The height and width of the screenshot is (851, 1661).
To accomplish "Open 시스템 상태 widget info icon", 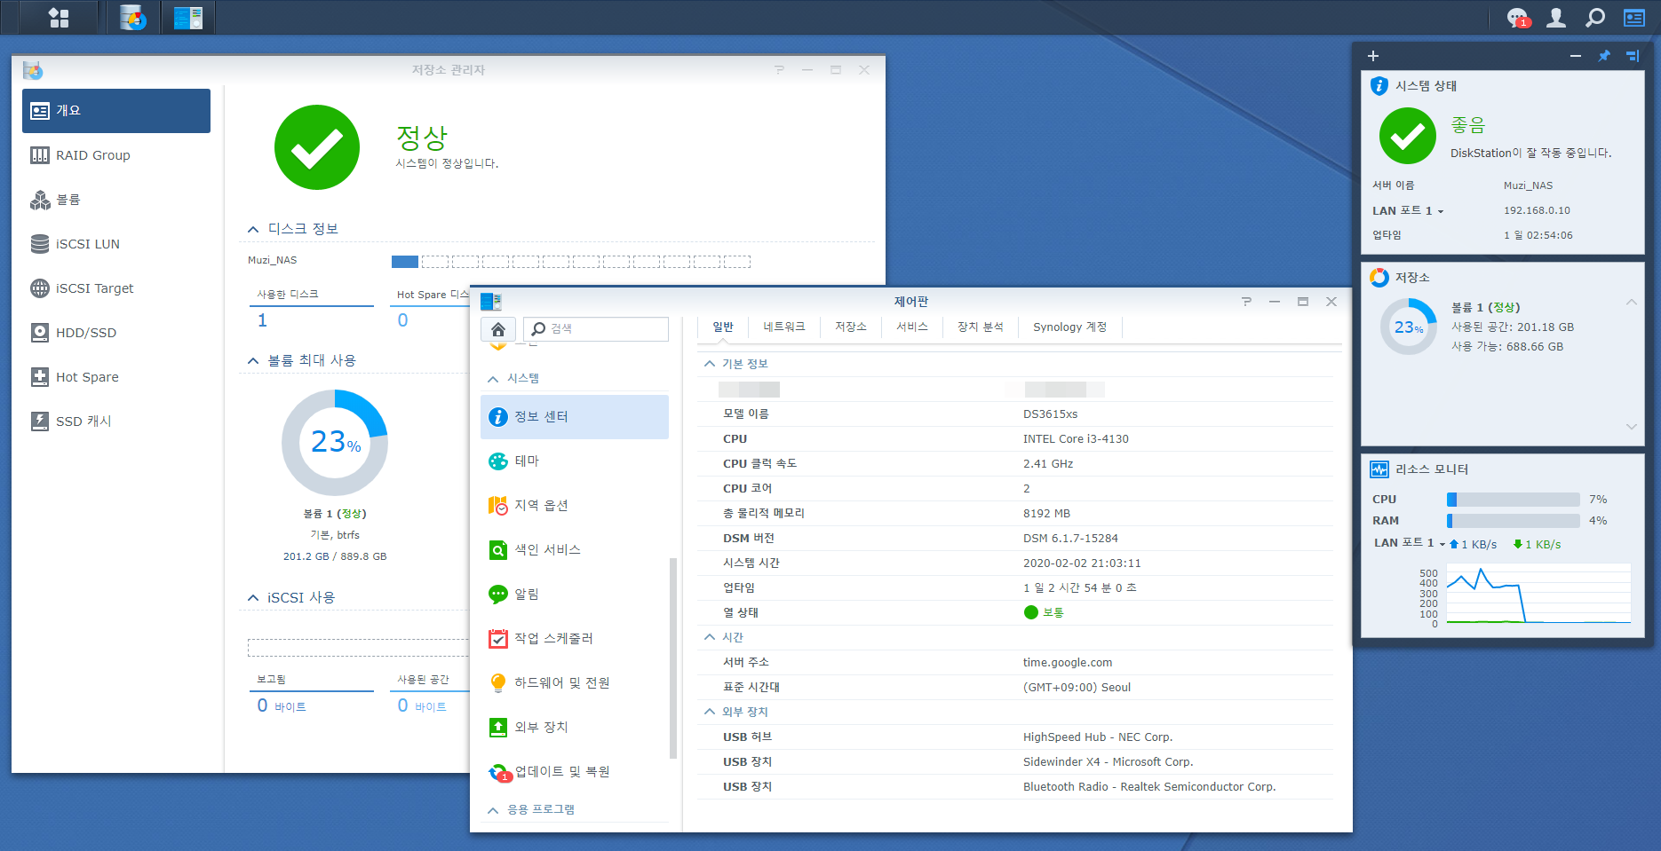I will (1379, 86).
